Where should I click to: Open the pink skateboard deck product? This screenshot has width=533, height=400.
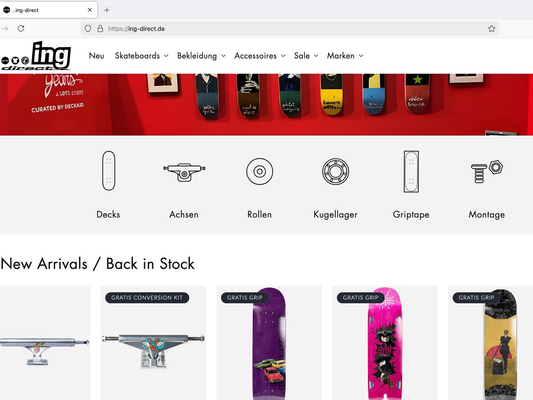[x=385, y=343]
